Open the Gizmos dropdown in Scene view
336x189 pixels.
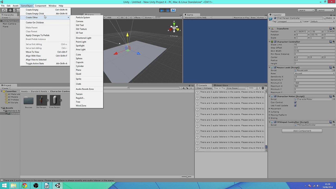click(x=149, y=18)
